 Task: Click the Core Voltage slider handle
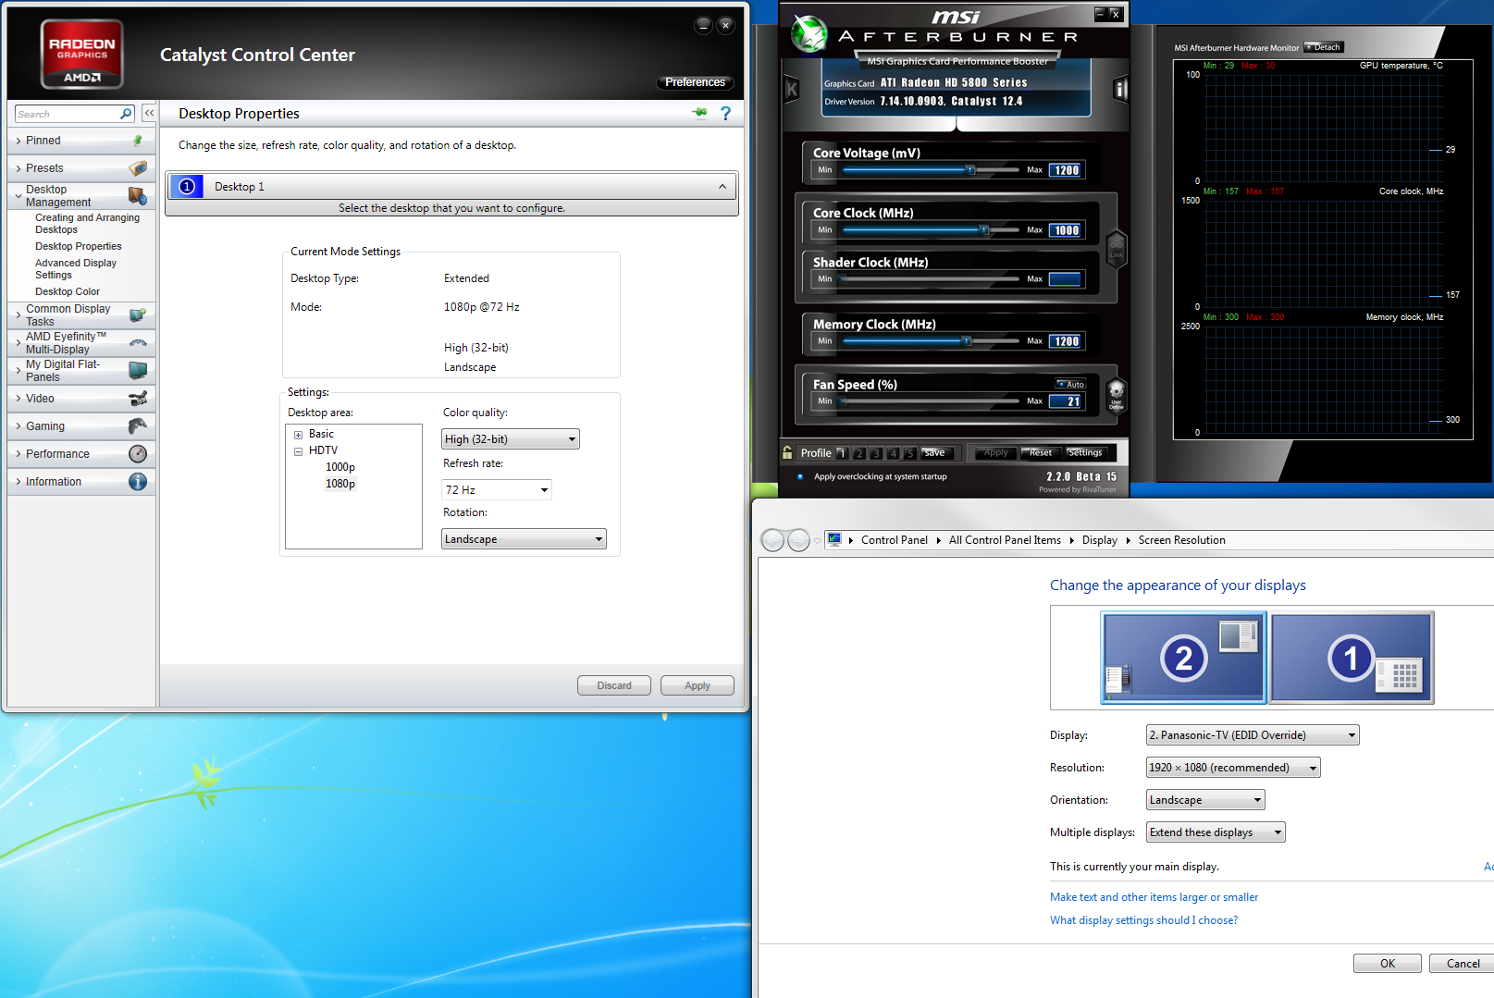point(970,170)
